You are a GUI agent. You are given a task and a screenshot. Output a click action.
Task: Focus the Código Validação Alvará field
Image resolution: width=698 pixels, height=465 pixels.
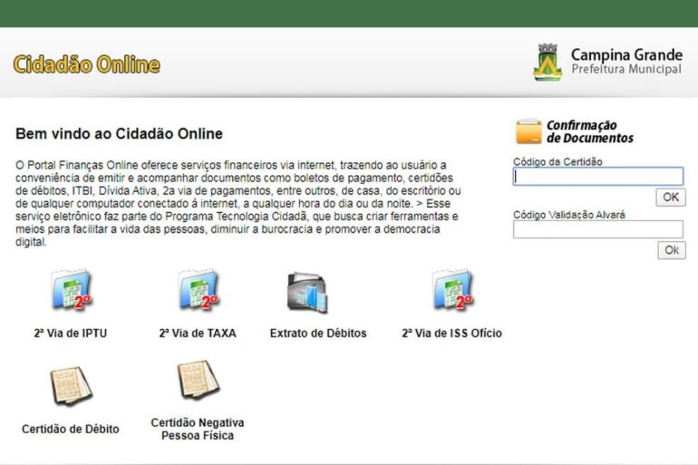(x=598, y=229)
